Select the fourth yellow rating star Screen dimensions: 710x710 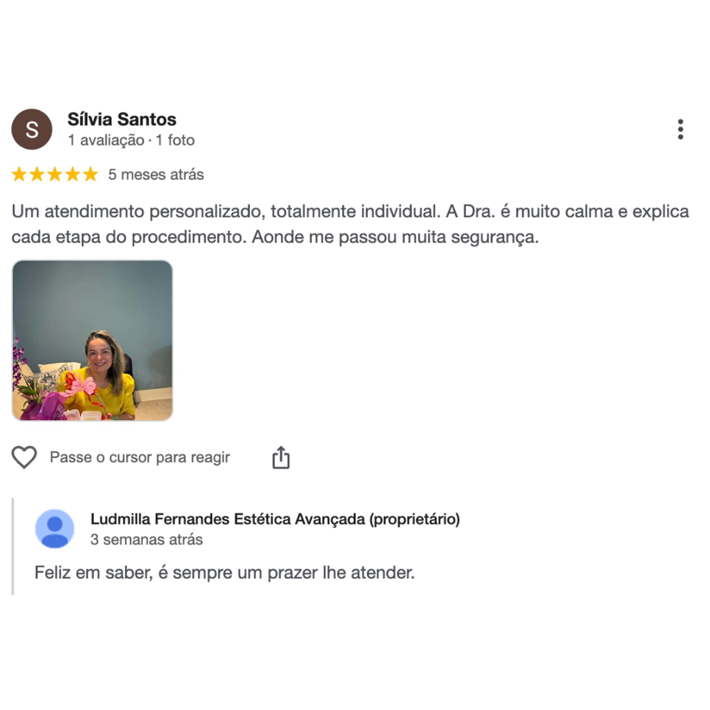[x=72, y=174]
